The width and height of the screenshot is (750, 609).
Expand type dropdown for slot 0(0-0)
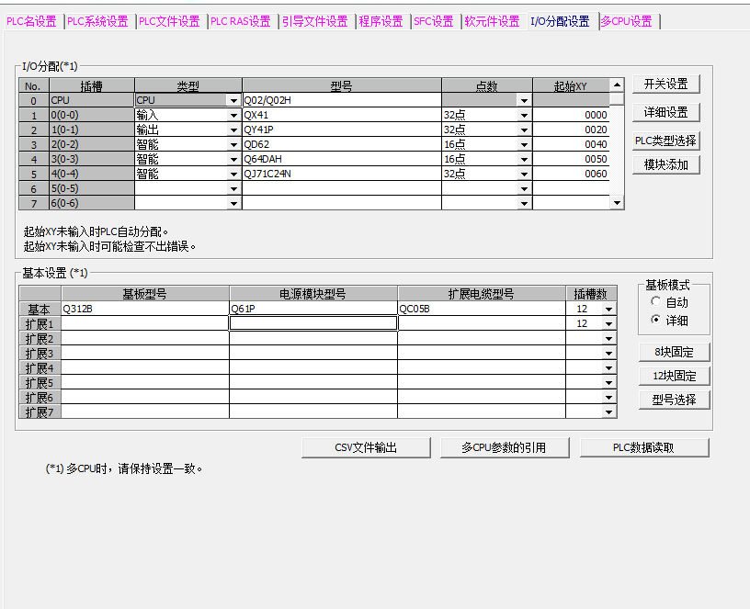coord(233,116)
